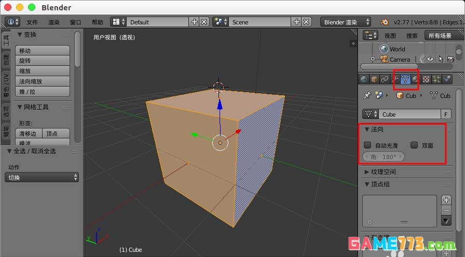Open the Material properties tab with sphere icon
This screenshot has width=465, height=257.
click(x=416, y=79)
